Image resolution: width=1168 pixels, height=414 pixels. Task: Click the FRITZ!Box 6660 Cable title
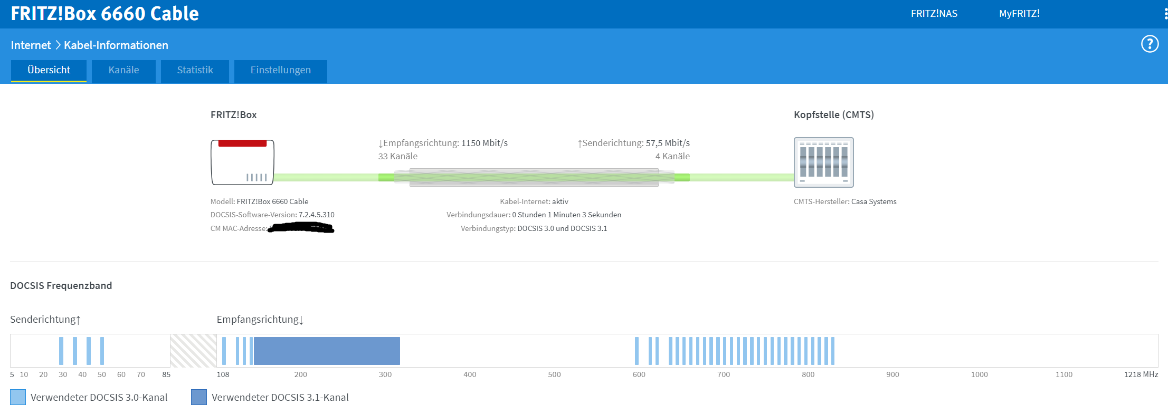point(105,14)
